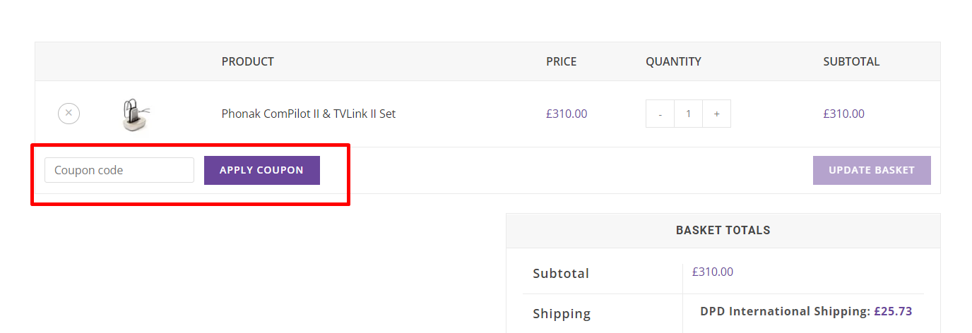Click the BASKET TOTALS heading

click(x=723, y=230)
